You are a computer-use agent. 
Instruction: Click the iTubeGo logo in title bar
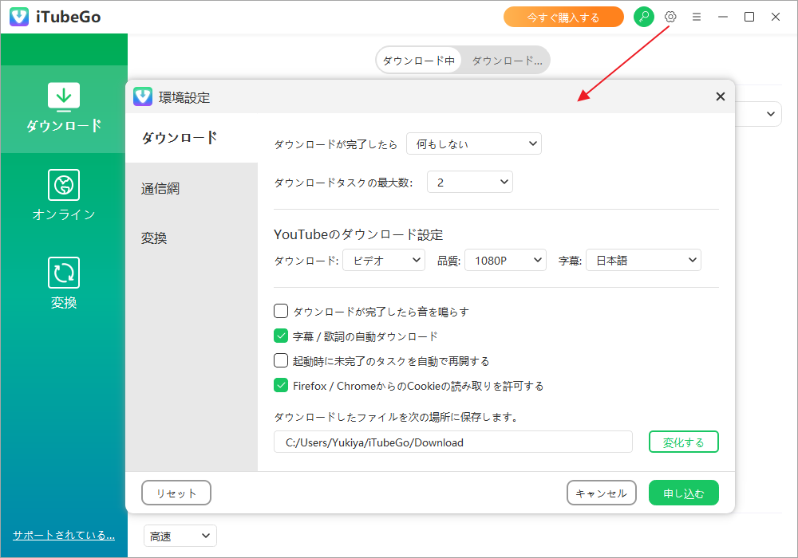tap(19, 17)
